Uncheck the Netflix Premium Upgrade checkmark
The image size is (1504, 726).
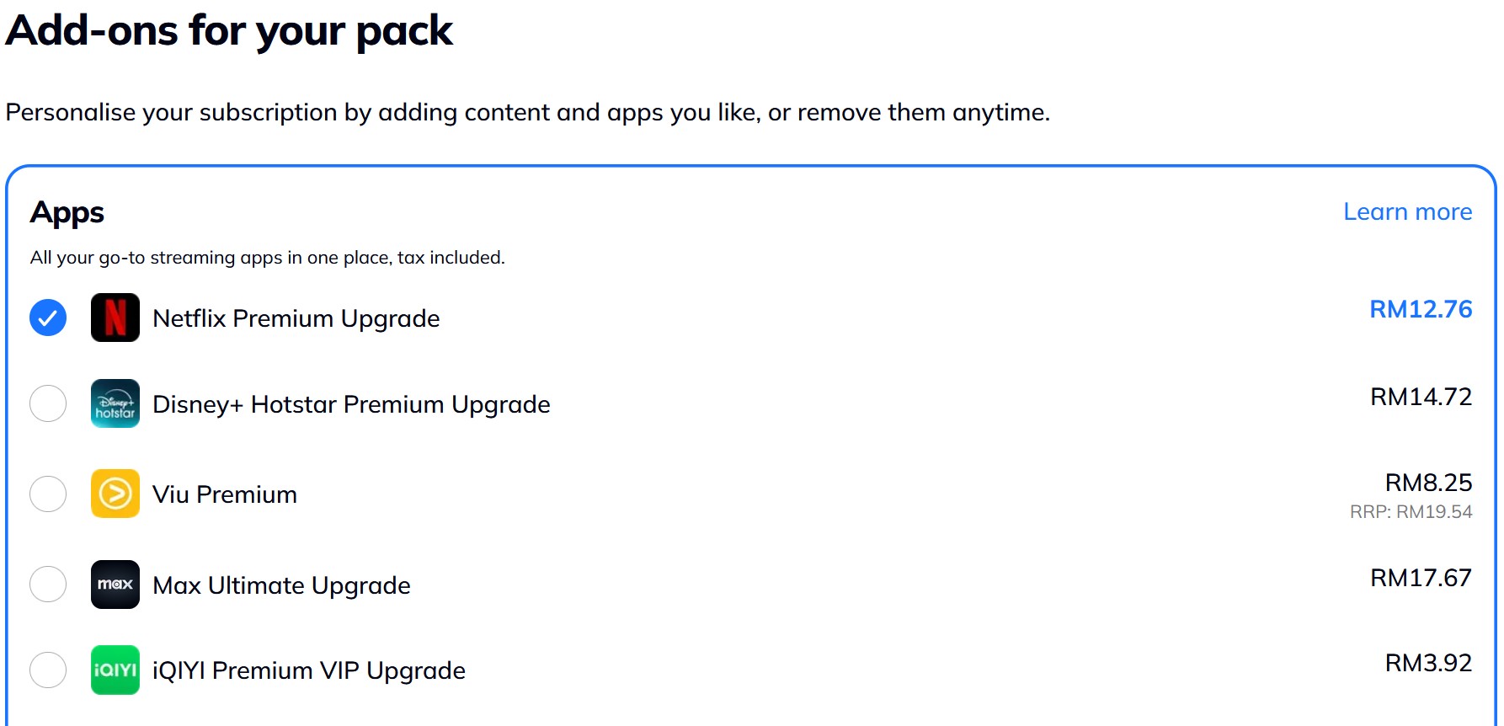48,318
